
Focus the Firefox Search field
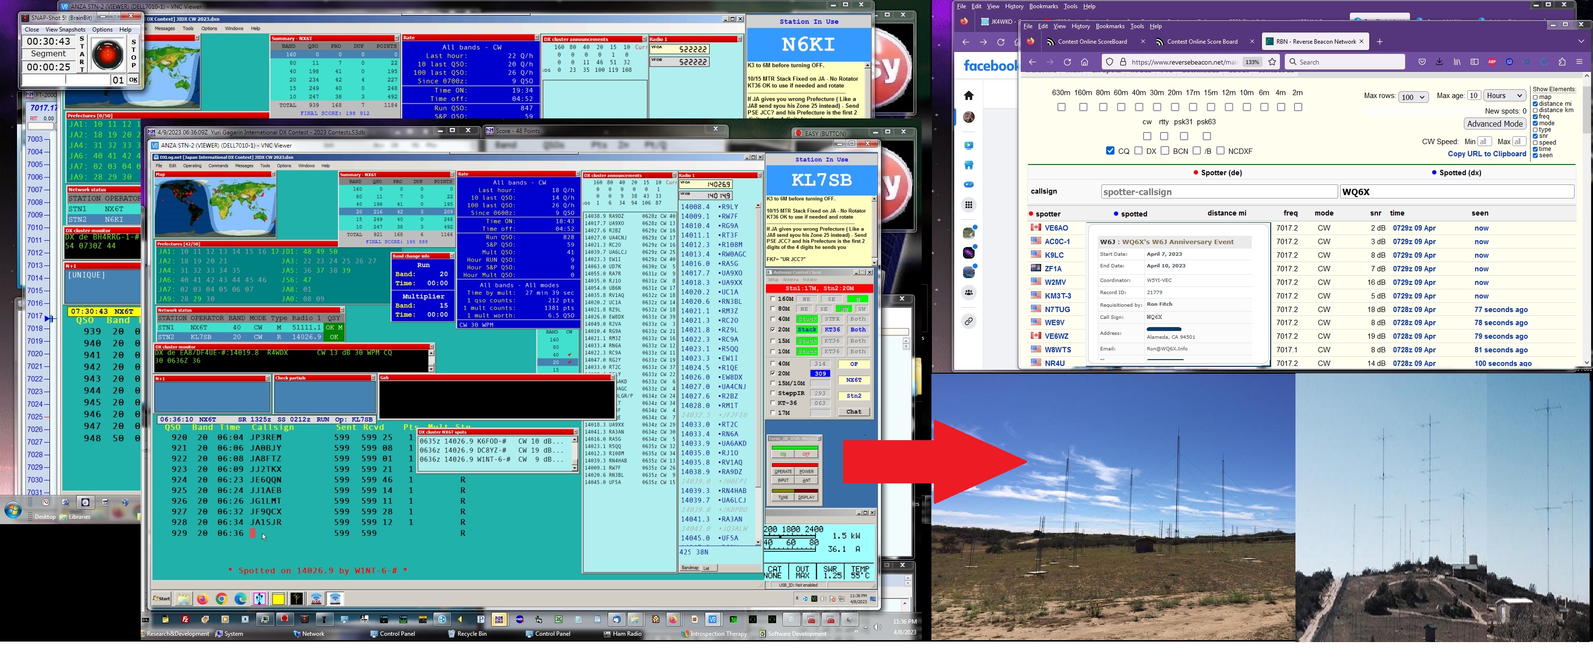pos(1345,62)
